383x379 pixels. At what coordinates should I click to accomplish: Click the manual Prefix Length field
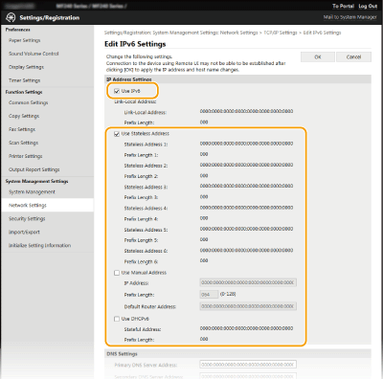pos(209,295)
